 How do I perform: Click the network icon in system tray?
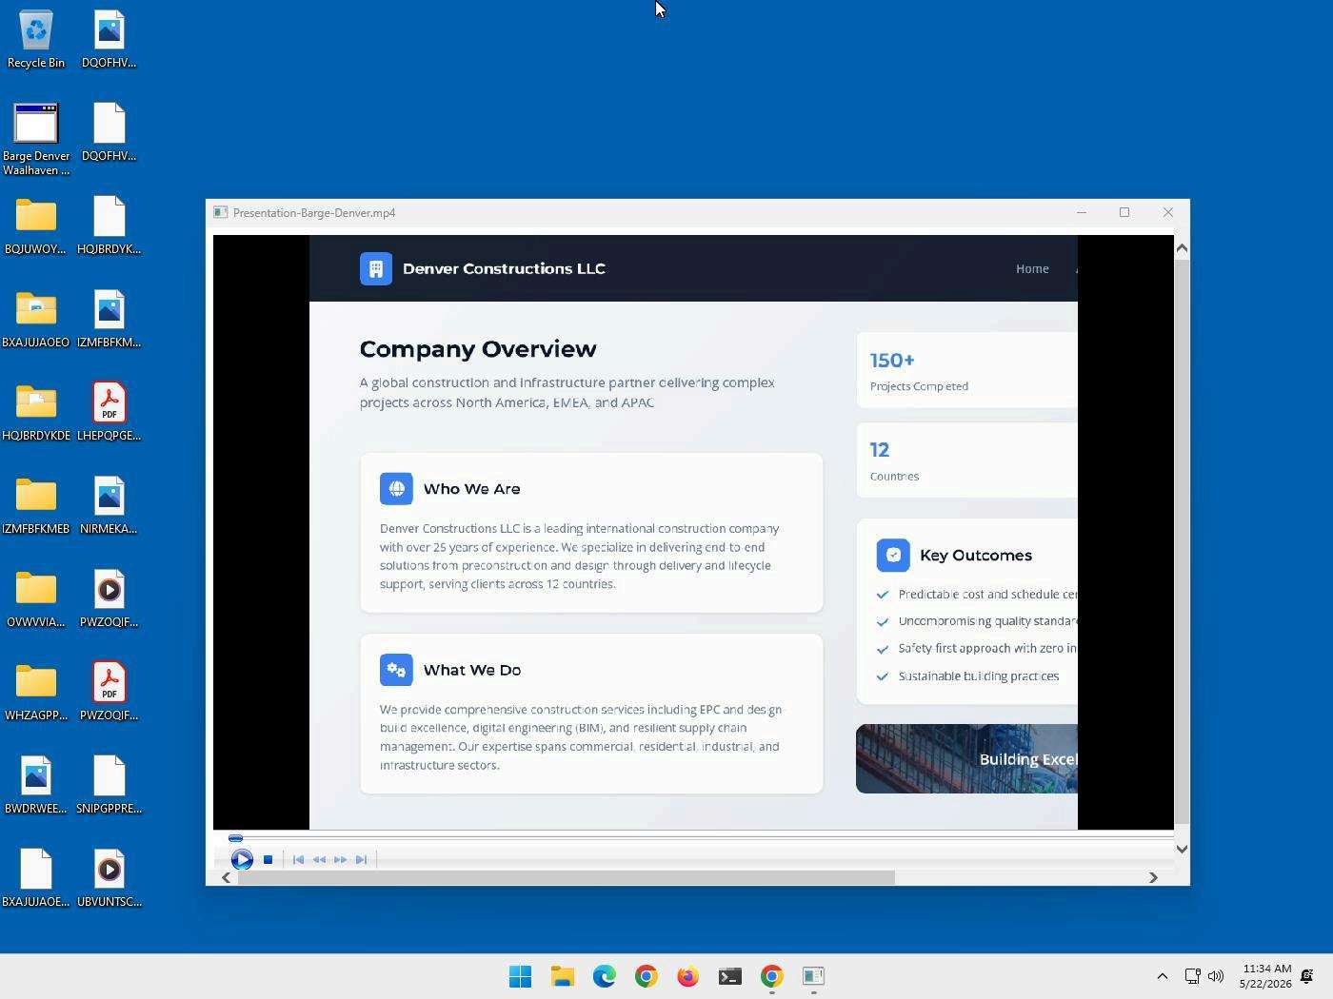click(1192, 976)
